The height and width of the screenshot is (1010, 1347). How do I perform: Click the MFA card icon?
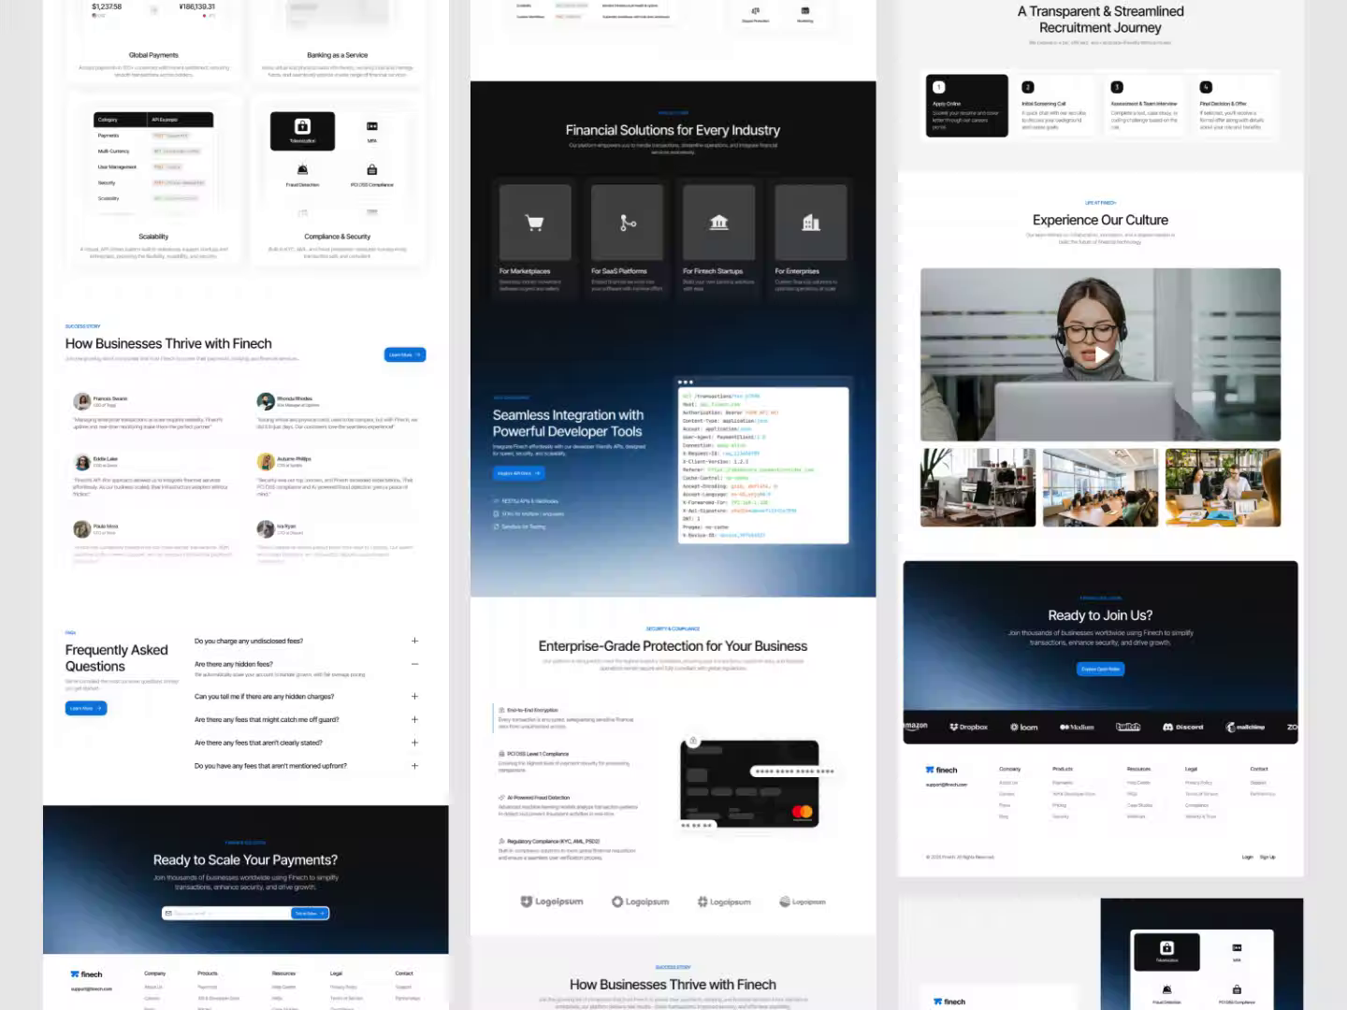click(372, 126)
